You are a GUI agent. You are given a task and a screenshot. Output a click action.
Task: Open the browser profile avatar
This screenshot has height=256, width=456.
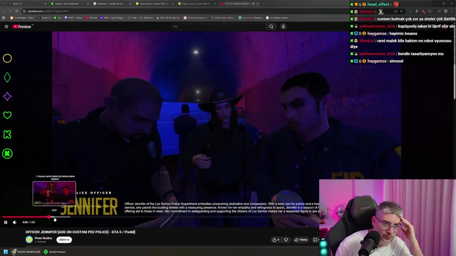pos(445,11)
